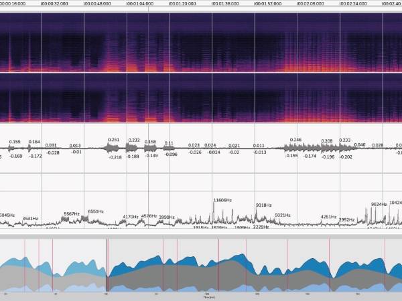Click the -0.196 waveform trough value
Image resolution: width=402 pixels, height=301 pixels.
pos(328,157)
